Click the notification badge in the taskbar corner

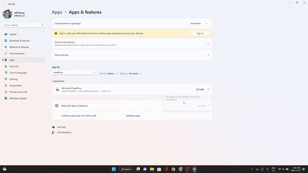[x=304, y=169]
